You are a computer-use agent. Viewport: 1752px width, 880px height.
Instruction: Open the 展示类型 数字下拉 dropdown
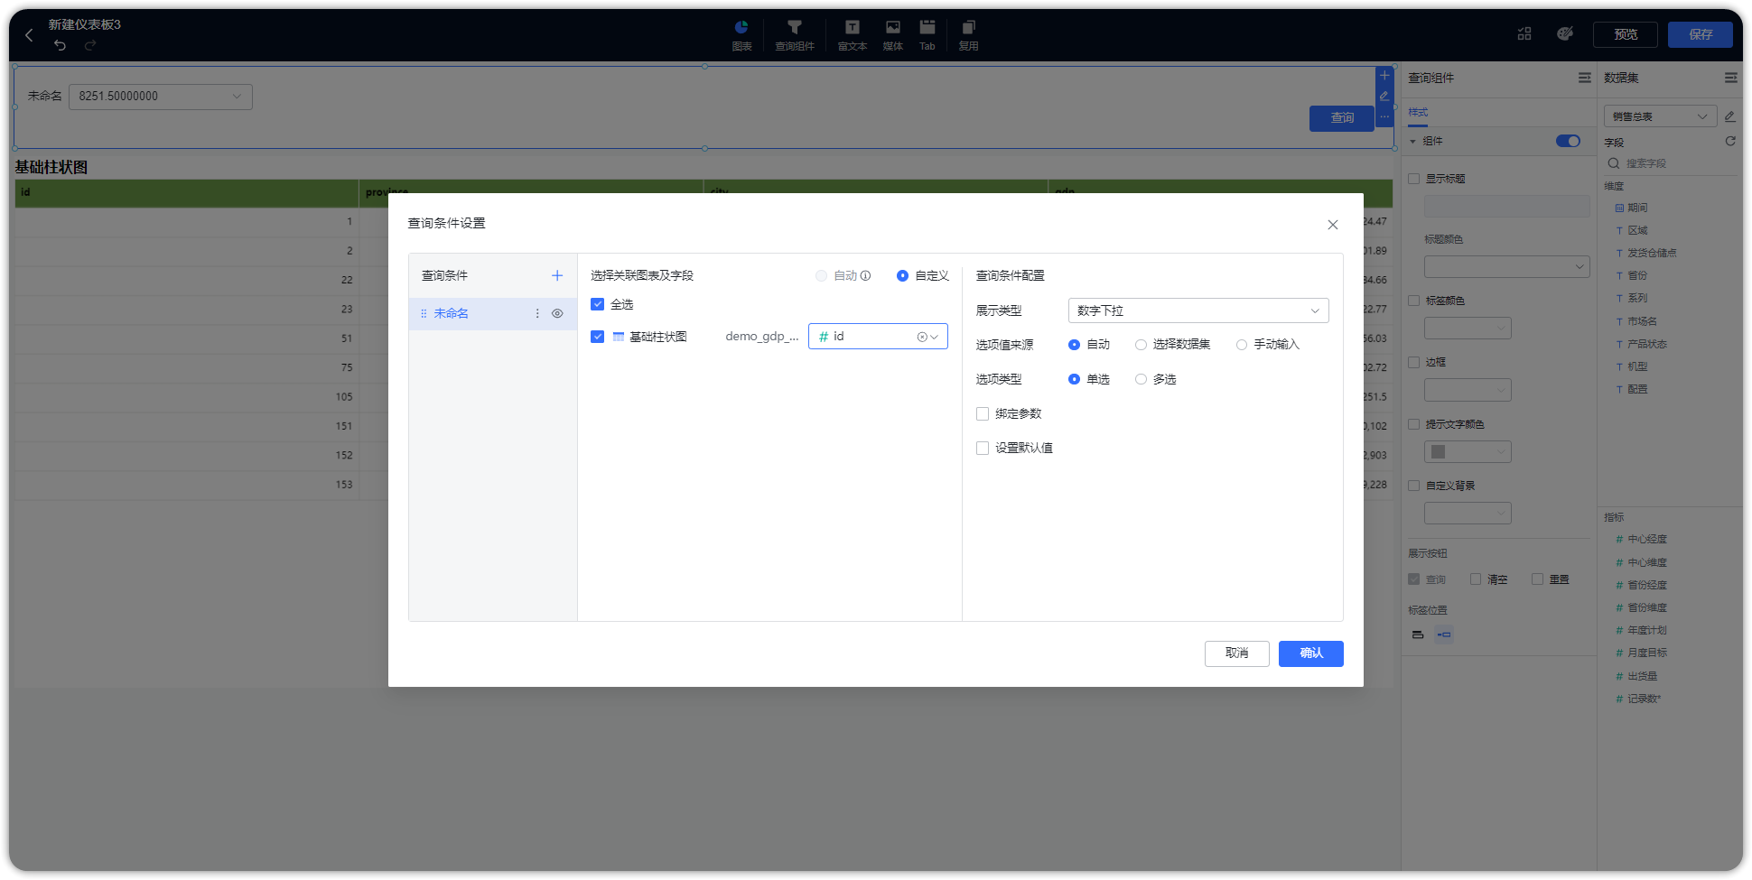click(x=1198, y=310)
